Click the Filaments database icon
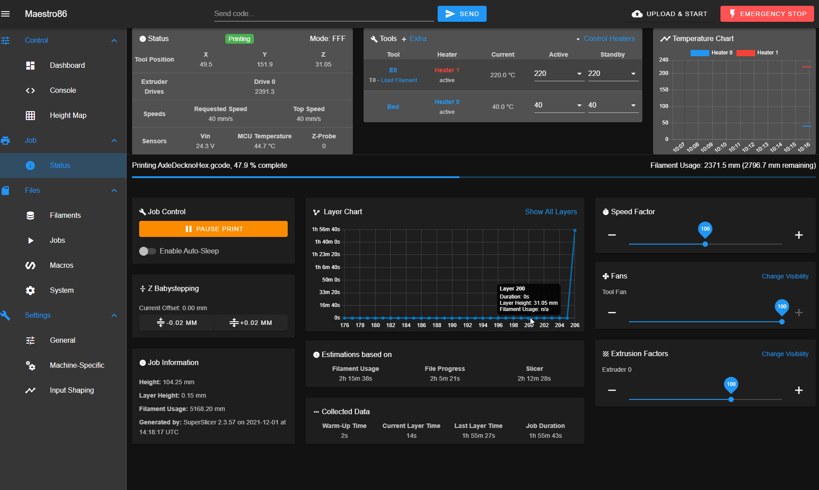This screenshot has width=819, height=490. [x=30, y=216]
